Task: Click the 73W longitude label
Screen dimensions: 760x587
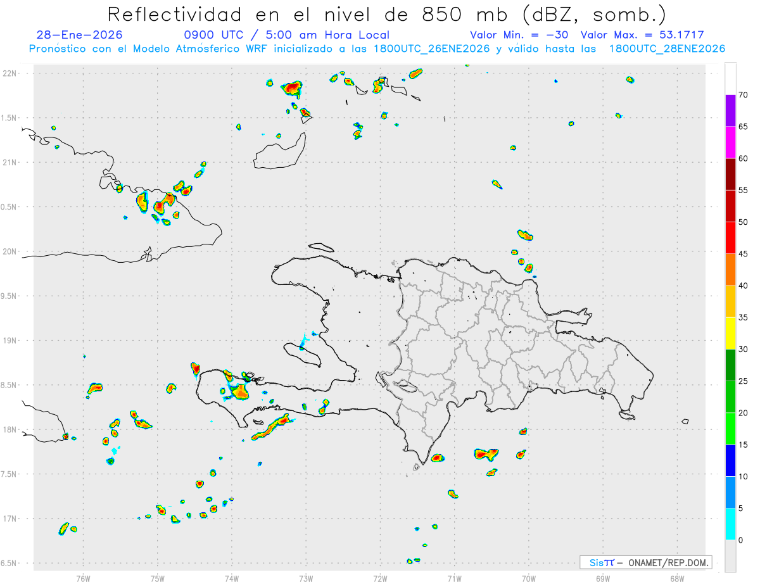Action: click(306, 579)
